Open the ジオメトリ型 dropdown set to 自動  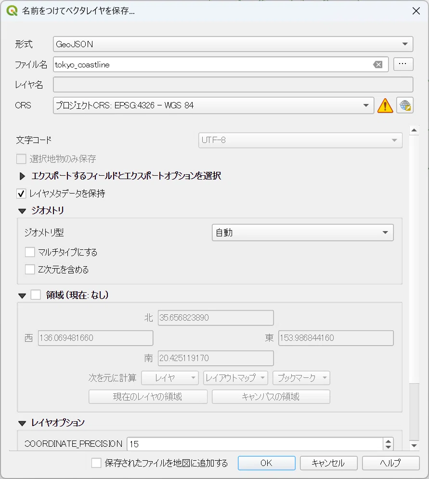click(302, 233)
